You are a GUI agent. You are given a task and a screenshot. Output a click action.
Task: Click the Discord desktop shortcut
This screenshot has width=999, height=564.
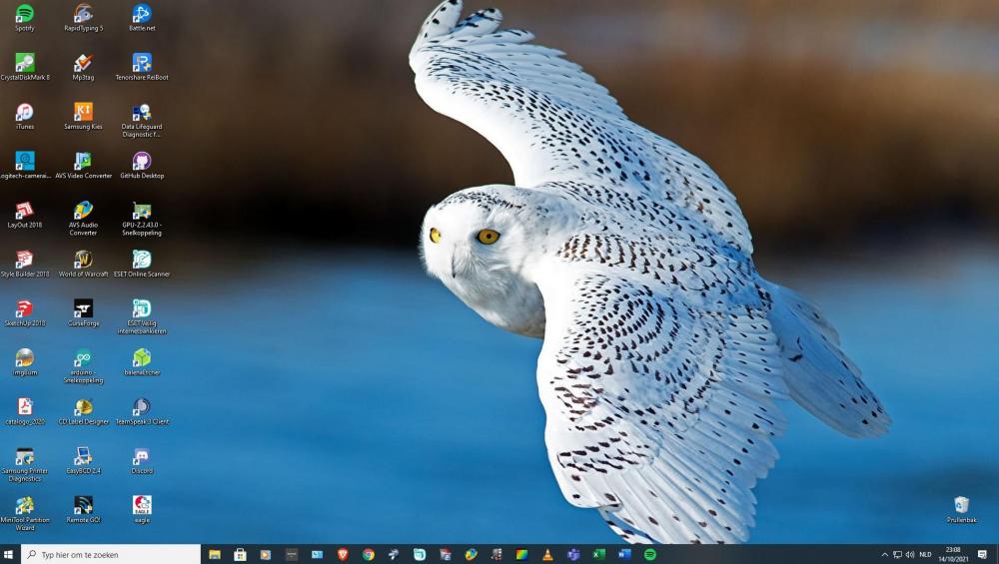pyautogui.click(x=142, y=457)
